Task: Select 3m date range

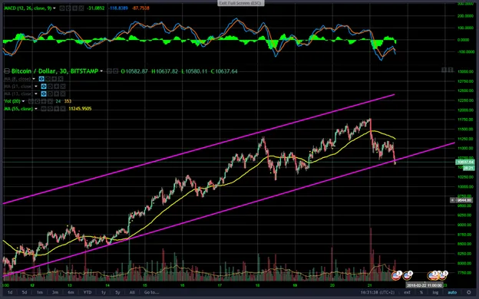Action: point(55,292)
